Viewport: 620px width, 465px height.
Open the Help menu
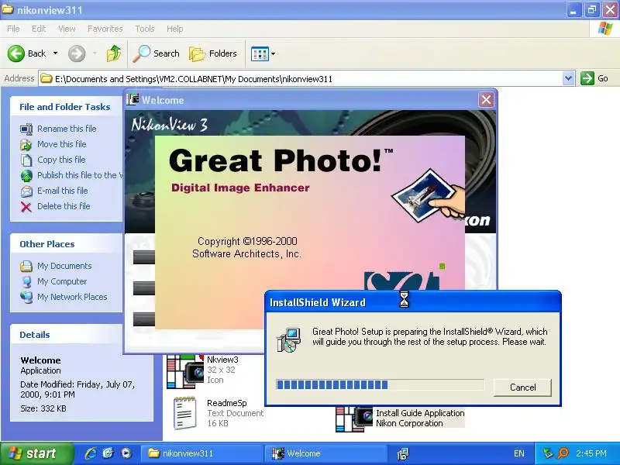click(x=175, y=29)
